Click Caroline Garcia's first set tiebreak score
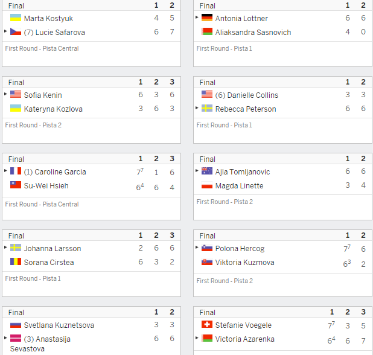The image size is (373, 355). click(x=140, y=171)
